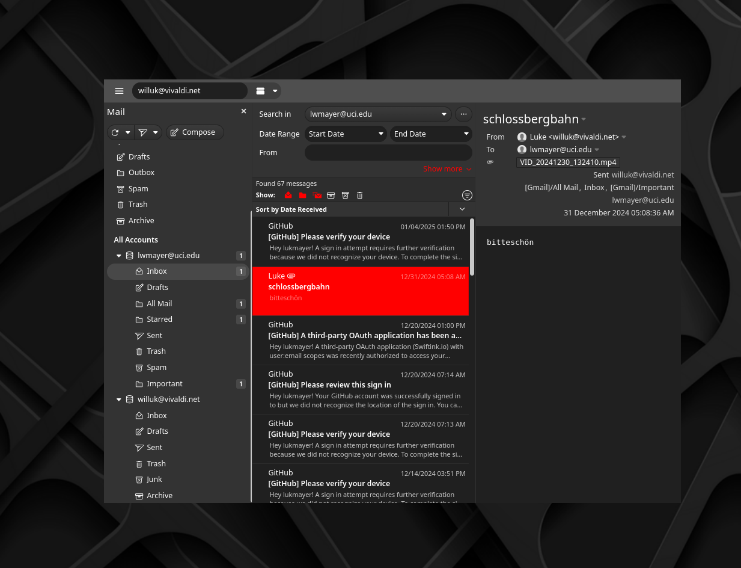Click the three-dots more options button
741x568 pixels.
[463, 114]
